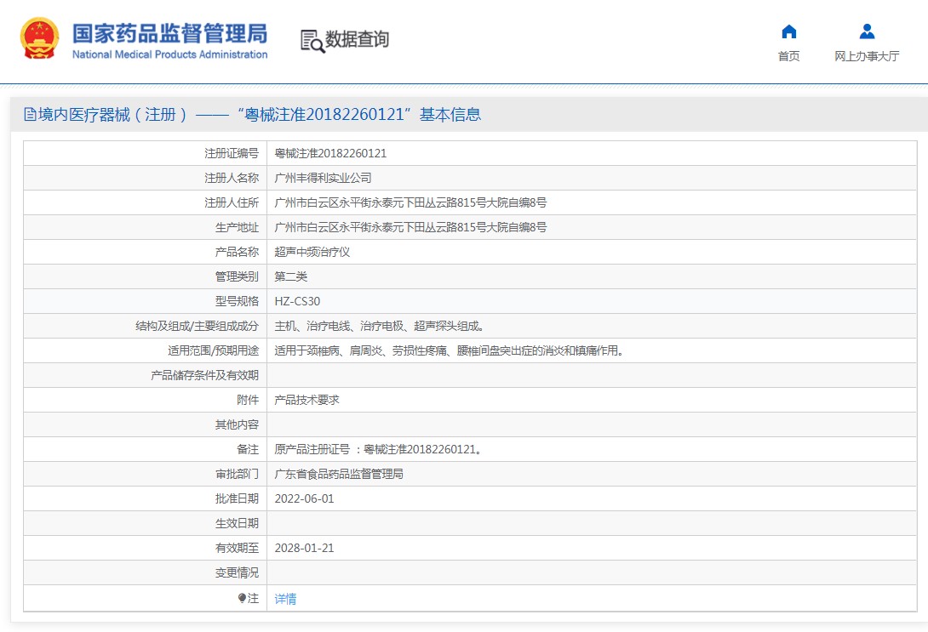Image resolution: width=928 pixels, height=632 pixels.
Task: Open the 首页 home icon
Action: [x=789, y=31]
